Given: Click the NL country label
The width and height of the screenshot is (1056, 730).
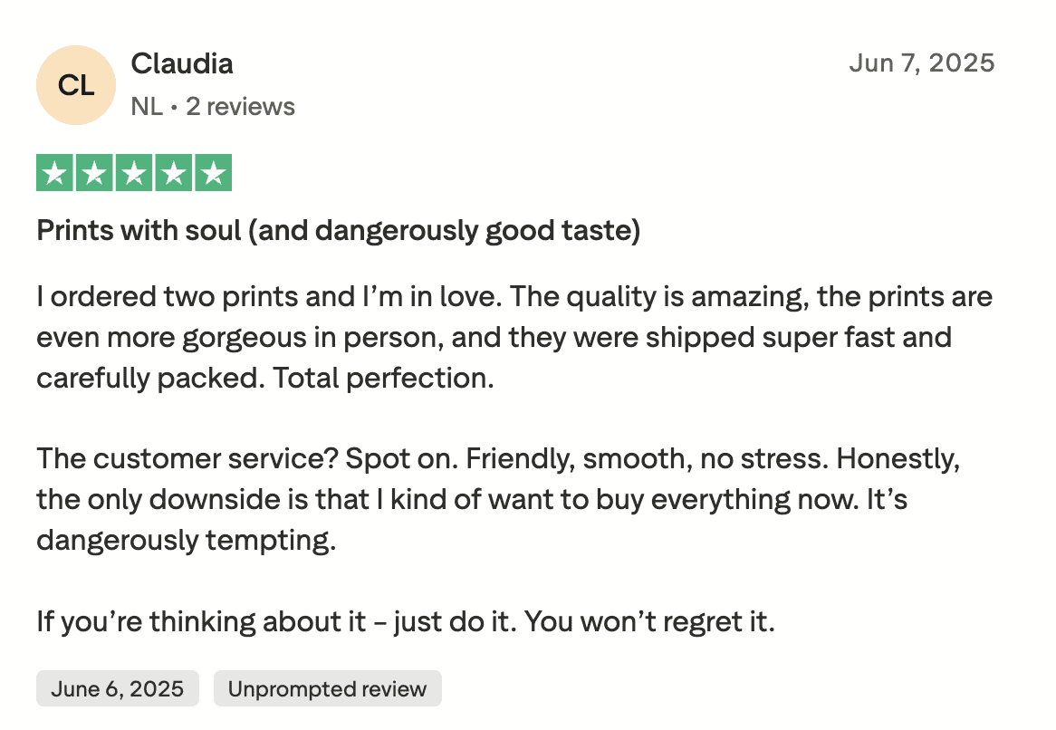Looking at the screenshot, I should click(147, 107).
